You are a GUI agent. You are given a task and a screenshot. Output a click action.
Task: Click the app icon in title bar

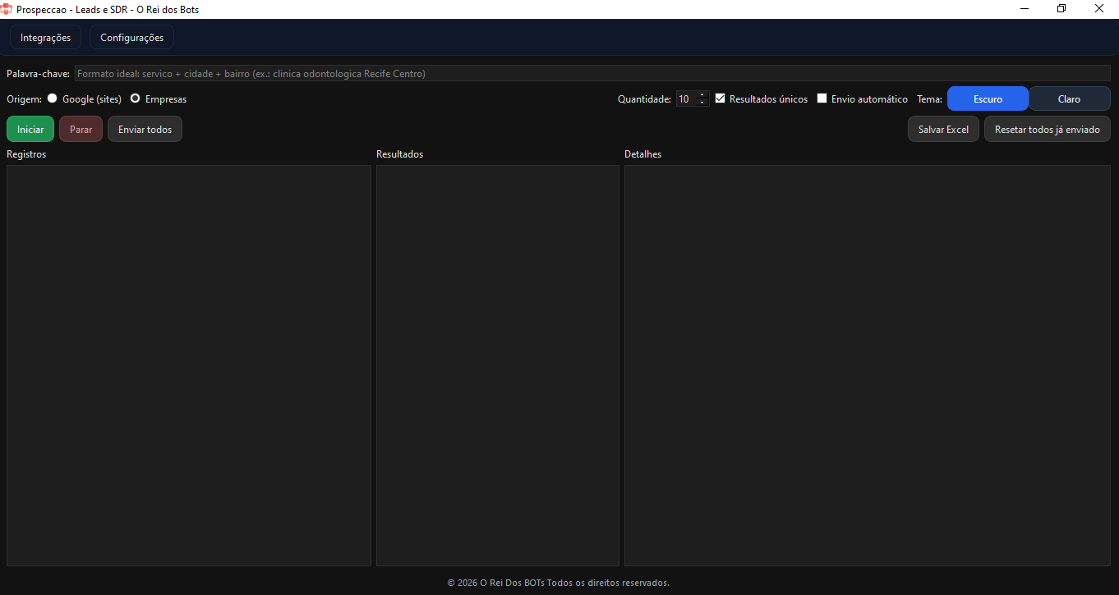coord(7,9)
